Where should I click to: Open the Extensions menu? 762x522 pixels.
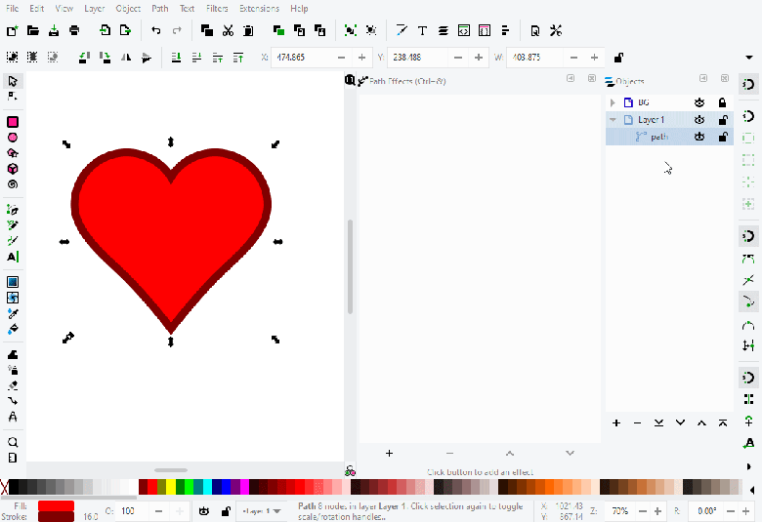[259, 8]
